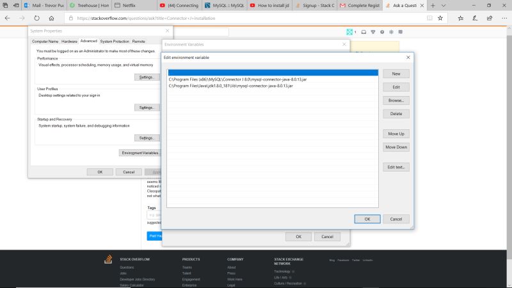Image resolution: width=512 pixels, height=288 pixels.
Task: Switch to the Complete Regist Gmail tab
Action: (360, 6)
